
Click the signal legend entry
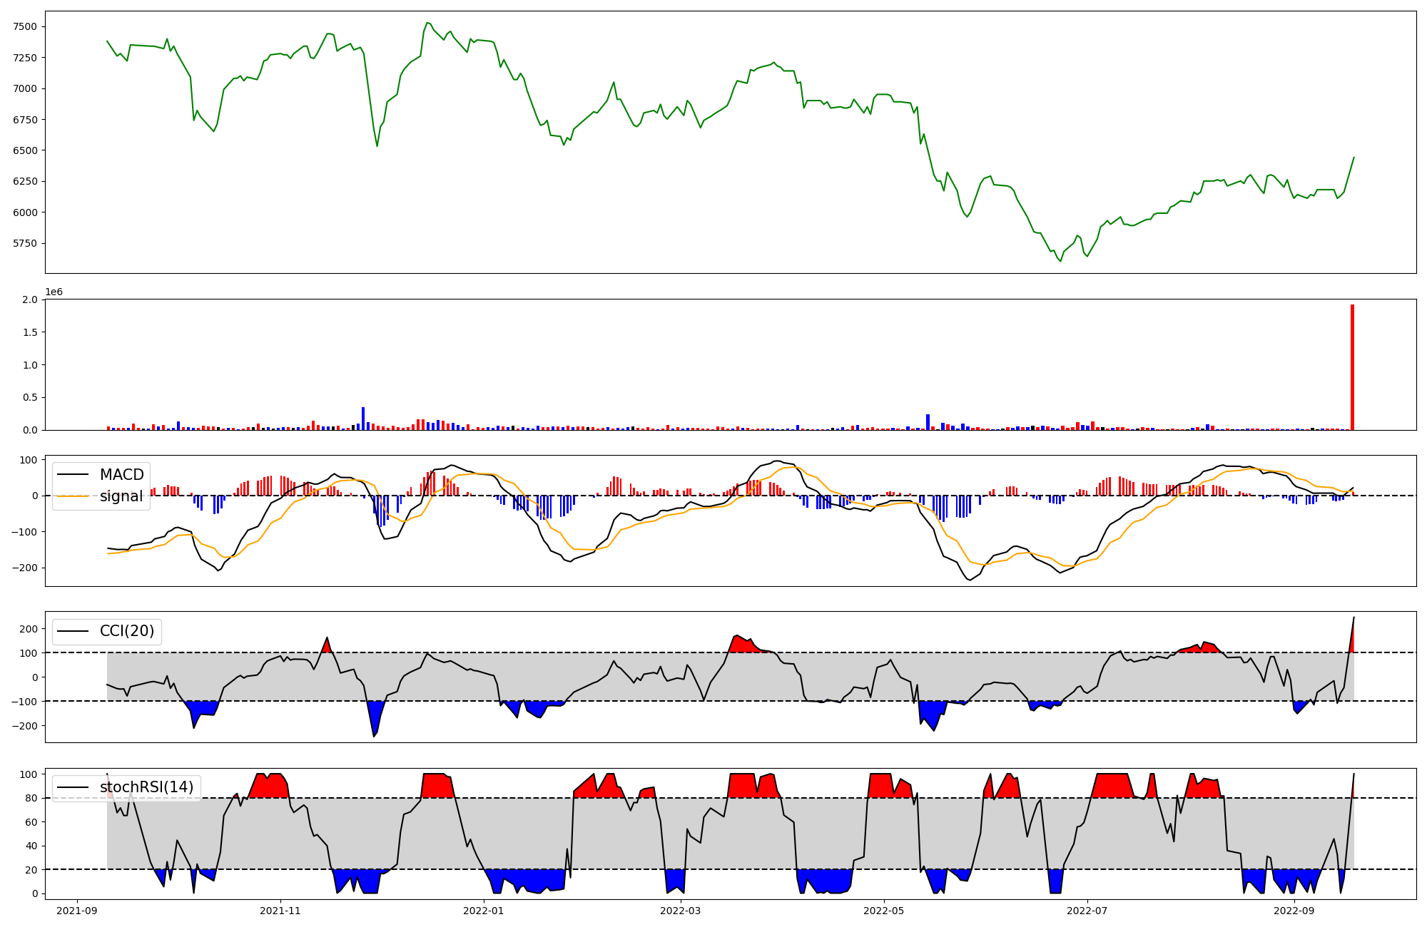click(x=121, y=496)
